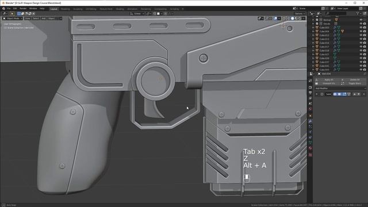Open the Tool properties tab
Image resolution: width=368 pixels, height=207 pixels.
pyautogui.click(x=310, y=80)
